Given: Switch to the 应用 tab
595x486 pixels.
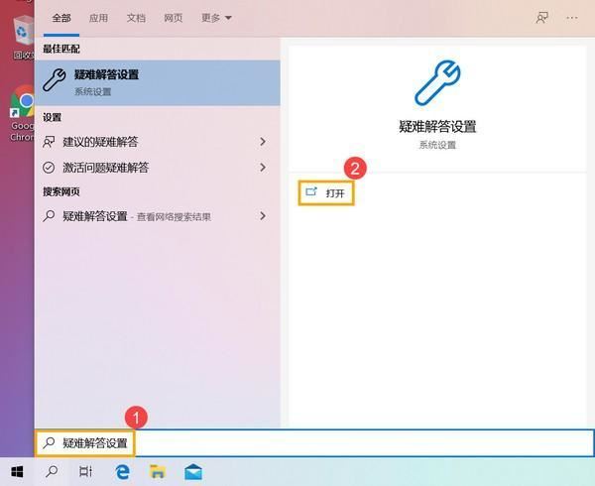Looking at the screenshot, I should pos(98,18).
